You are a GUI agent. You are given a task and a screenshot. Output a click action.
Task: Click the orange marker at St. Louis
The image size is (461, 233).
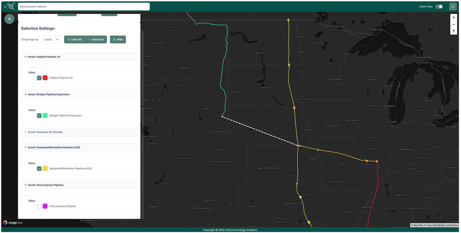[367, 161]
